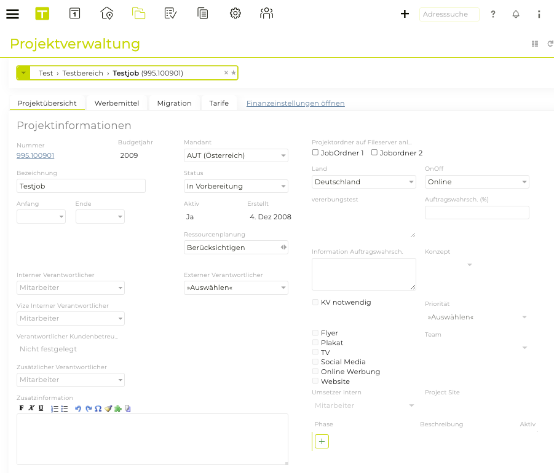Open the Mandant dropdown
The height and width of the screenshot is (473, 554).
tap(236, 155)
